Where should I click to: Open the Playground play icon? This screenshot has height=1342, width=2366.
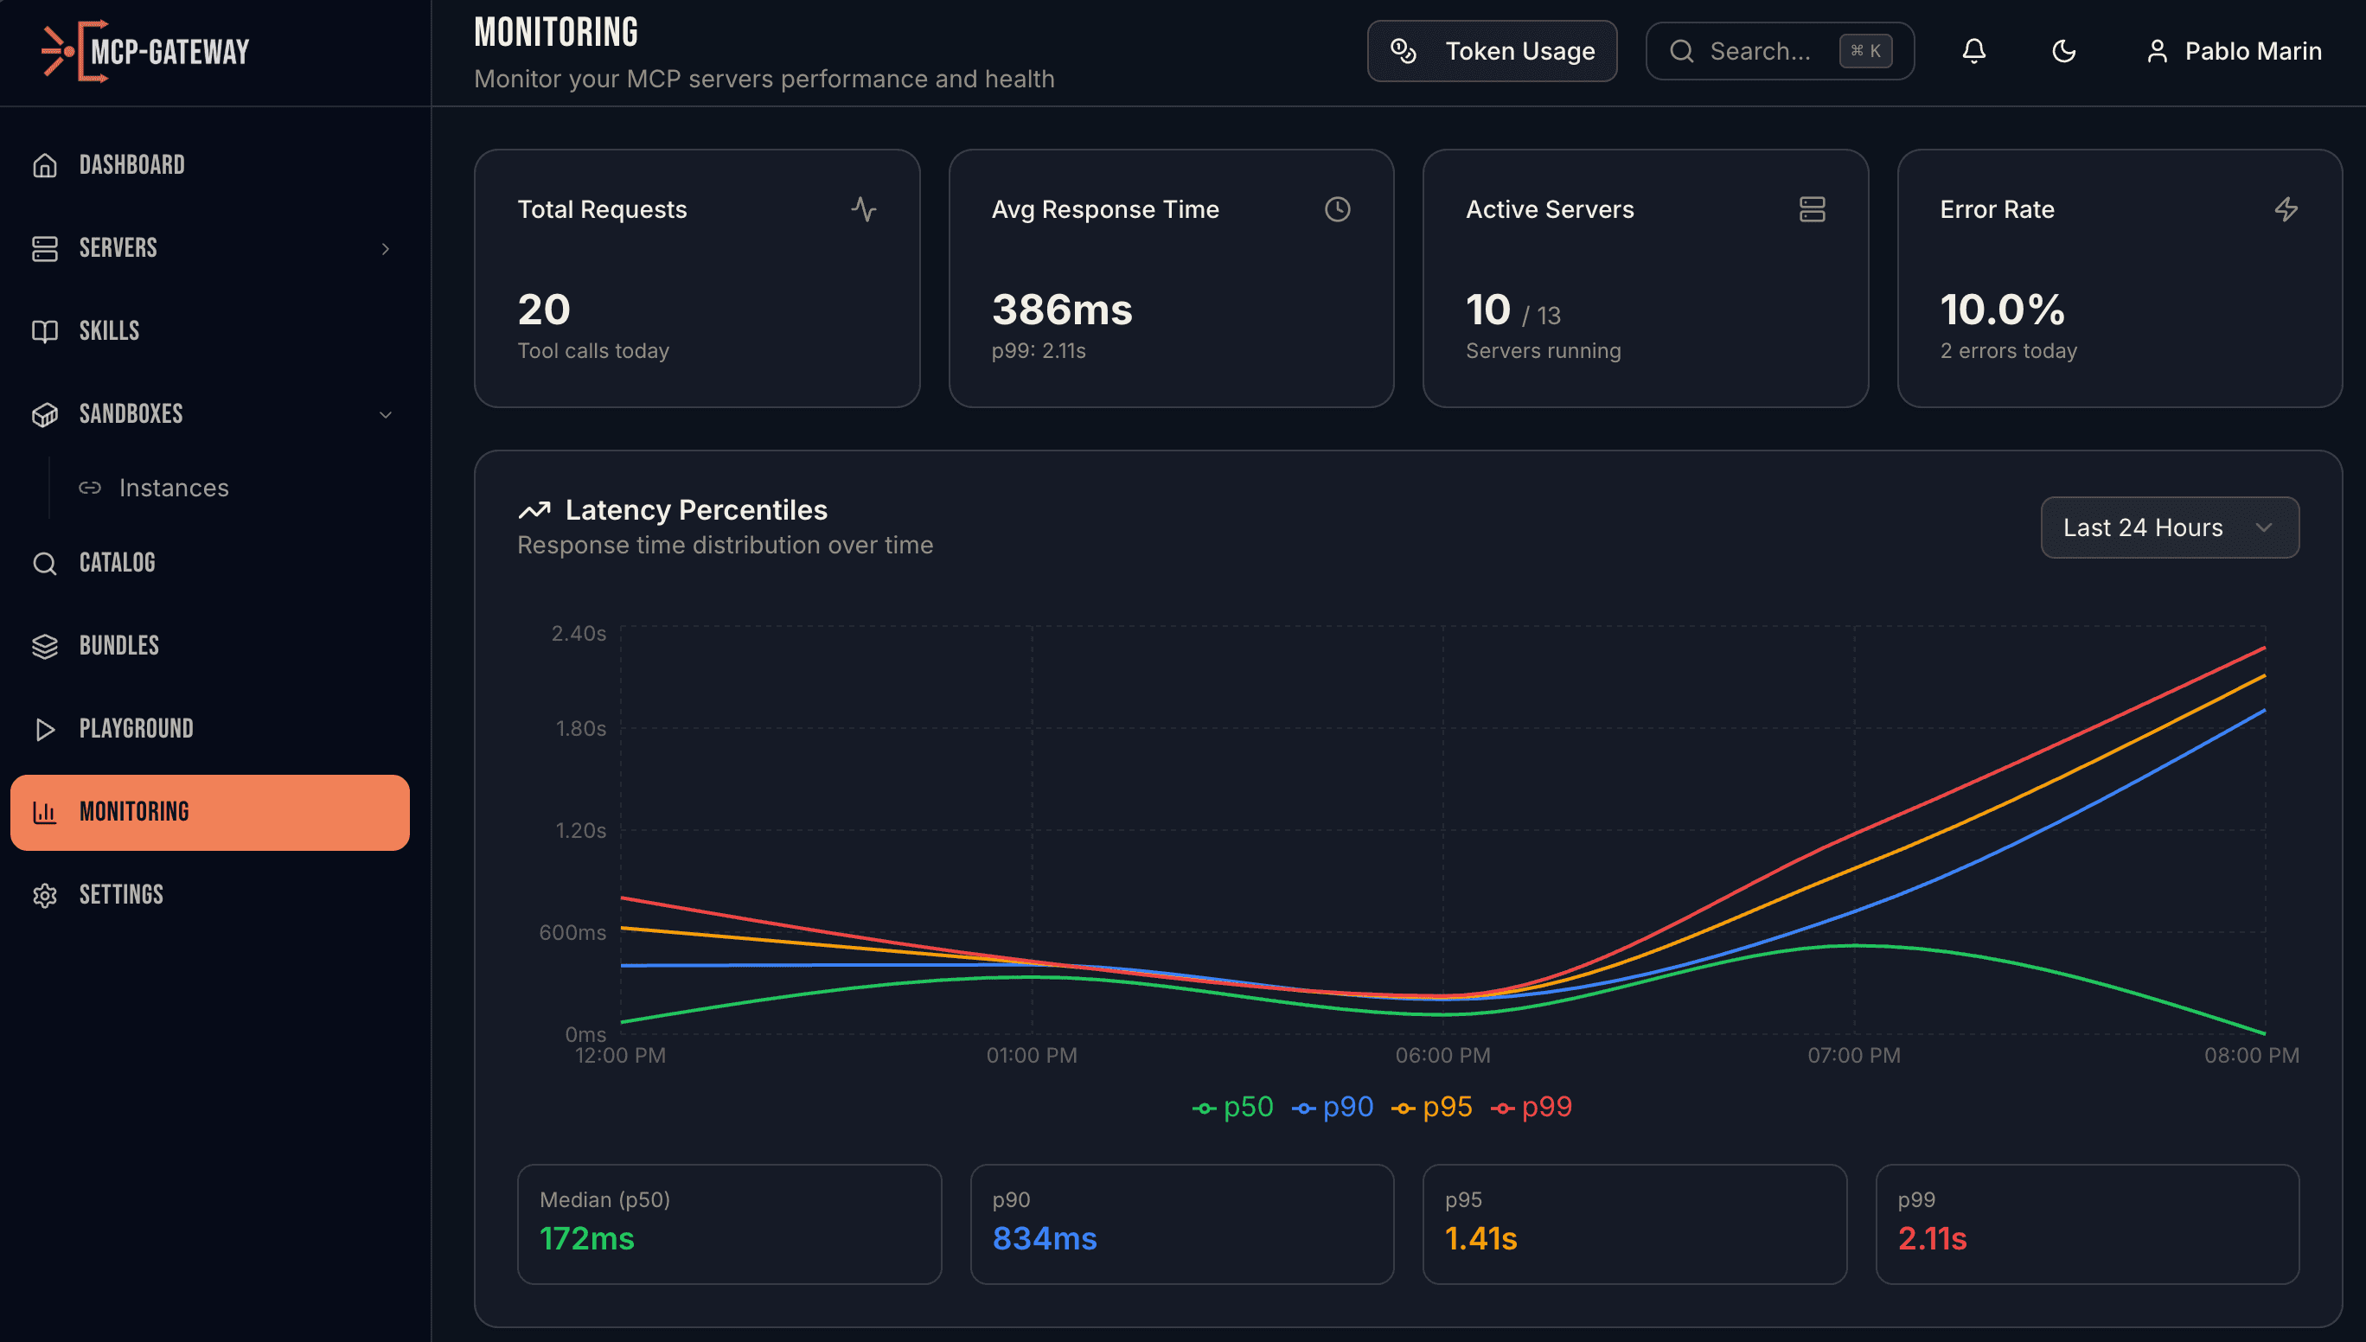pos(44,728)
